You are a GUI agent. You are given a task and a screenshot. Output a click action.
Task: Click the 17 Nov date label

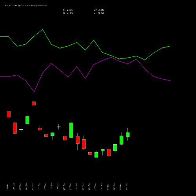[45, 187]
